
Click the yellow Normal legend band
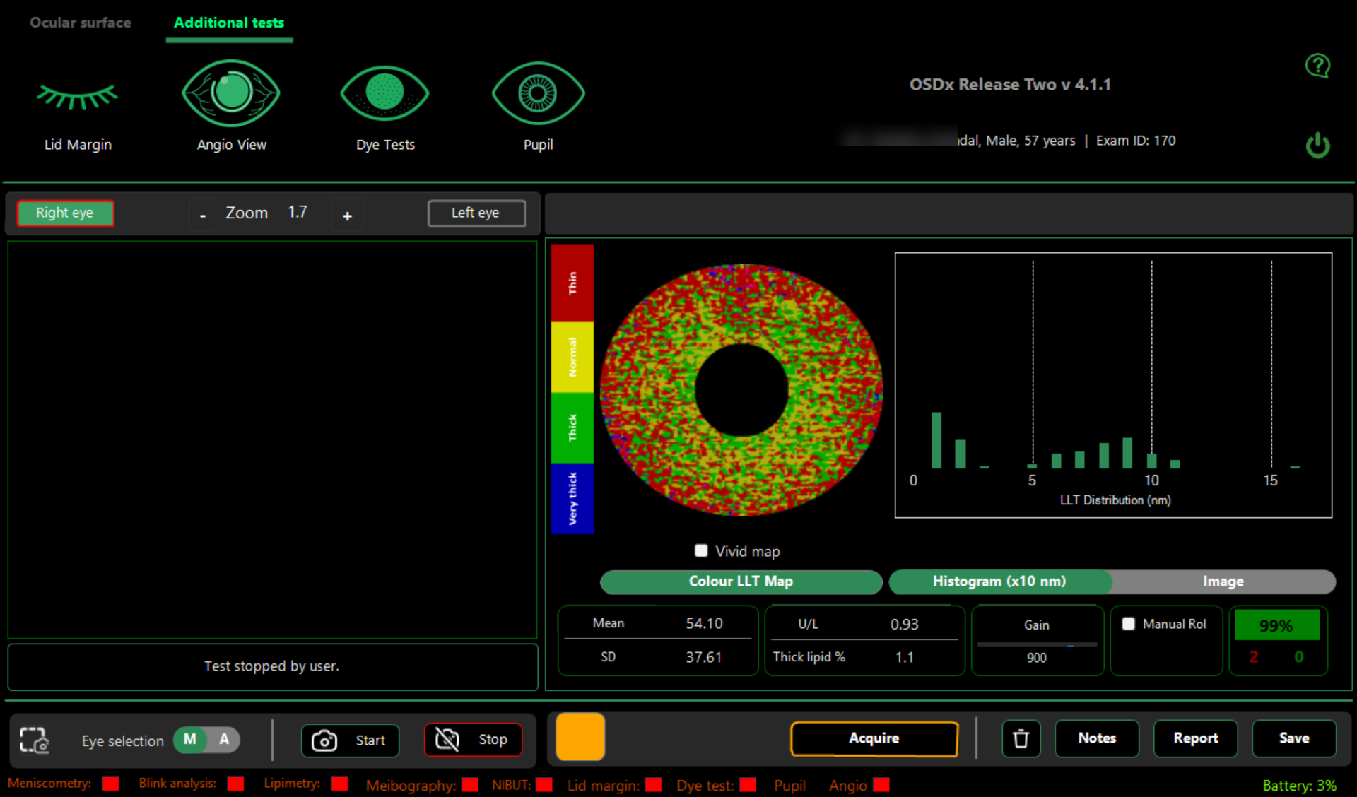pos(572,358)
